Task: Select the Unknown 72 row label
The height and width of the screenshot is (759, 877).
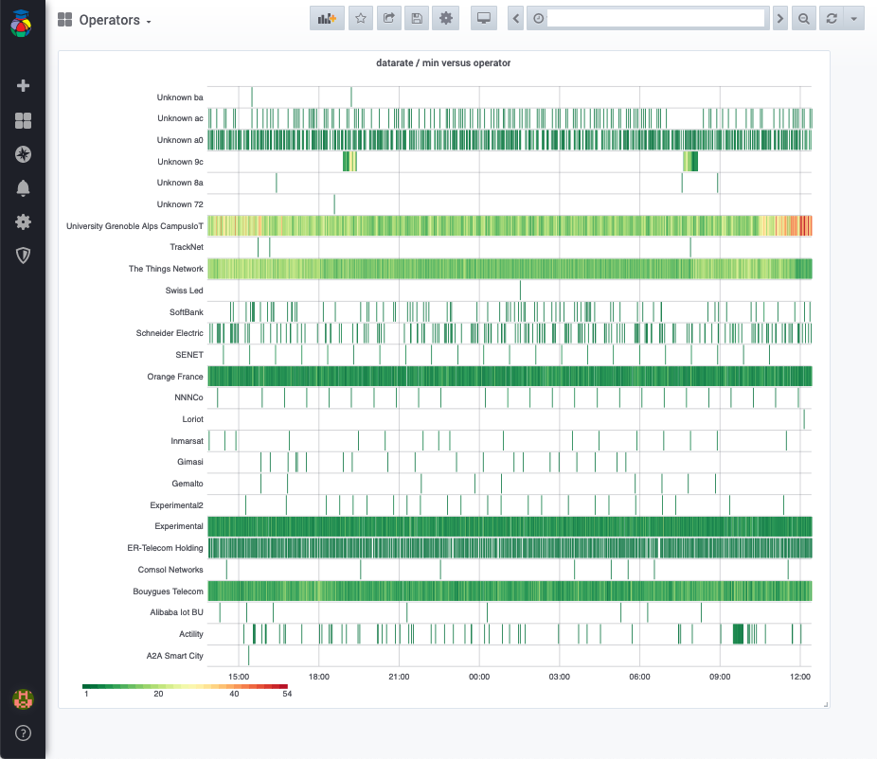Action: click(180, 204)
